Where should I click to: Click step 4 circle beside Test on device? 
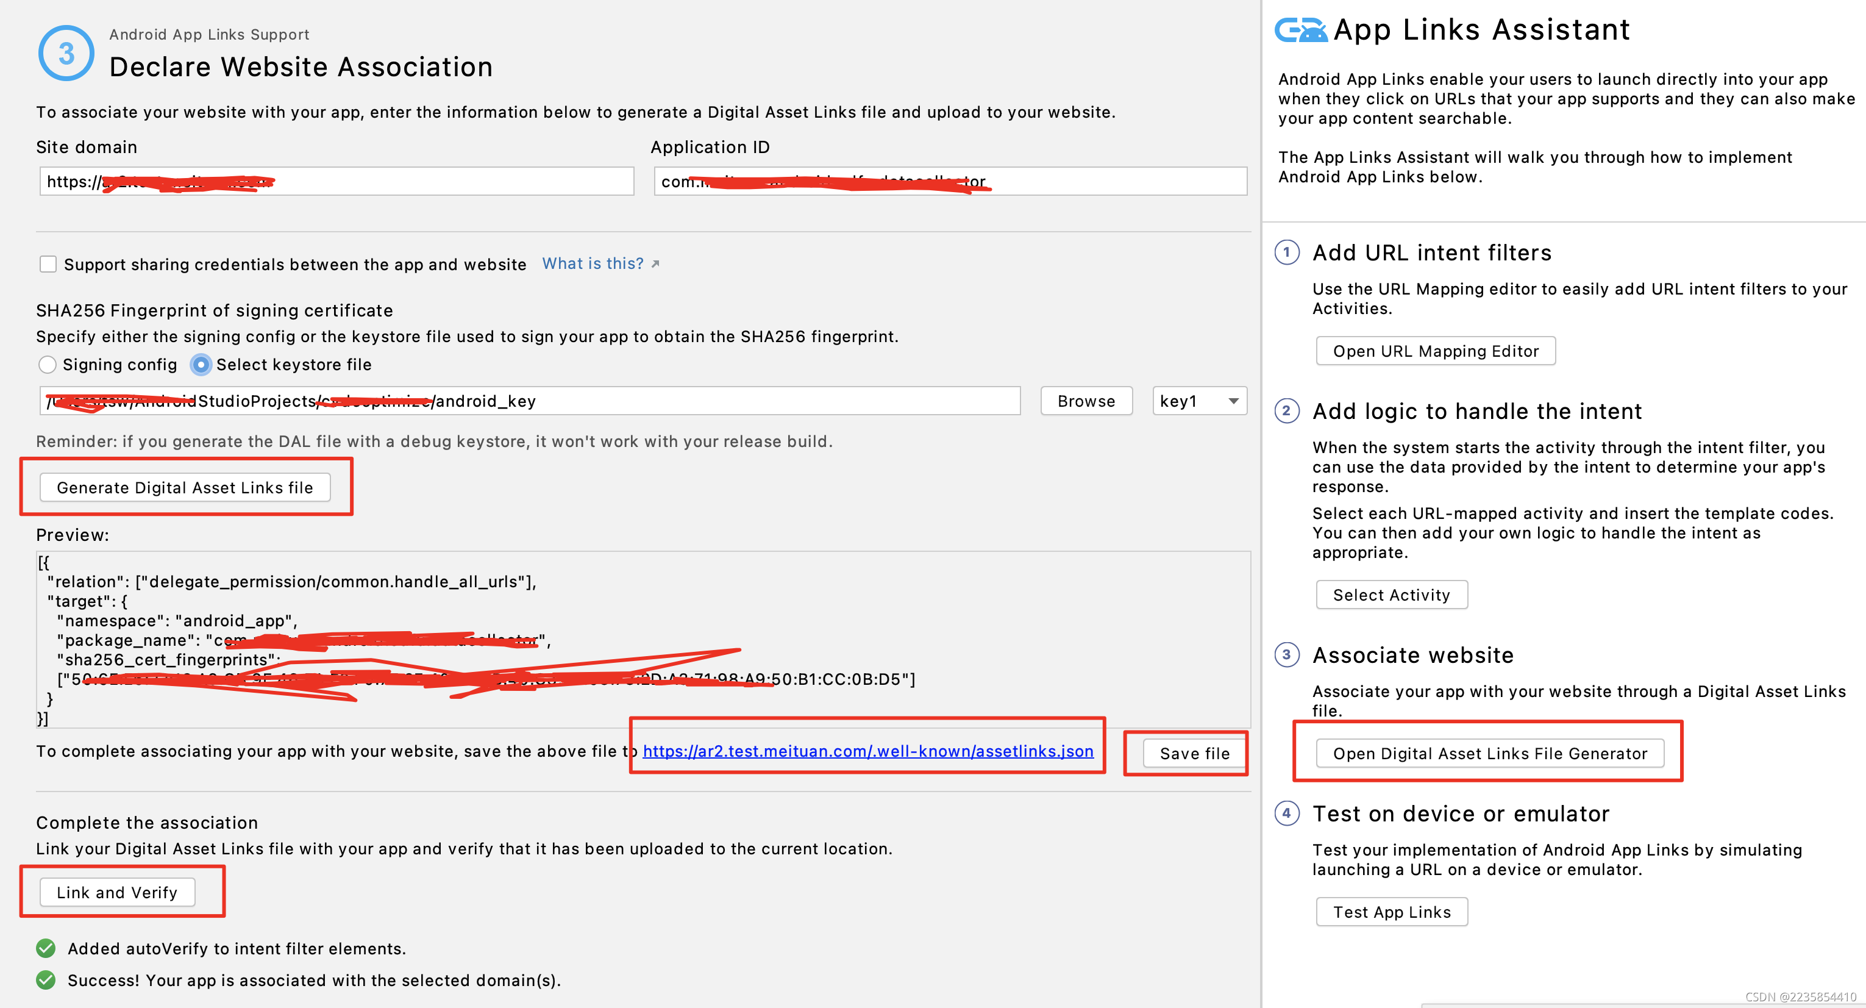1286,813
